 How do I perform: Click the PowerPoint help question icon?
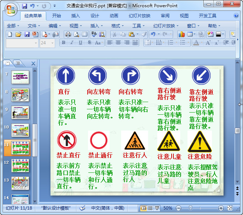(236, 16)
